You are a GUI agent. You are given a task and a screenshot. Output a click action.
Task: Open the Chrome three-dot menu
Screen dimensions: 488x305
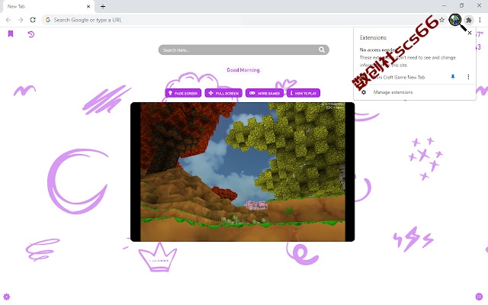tap(480, 21)
